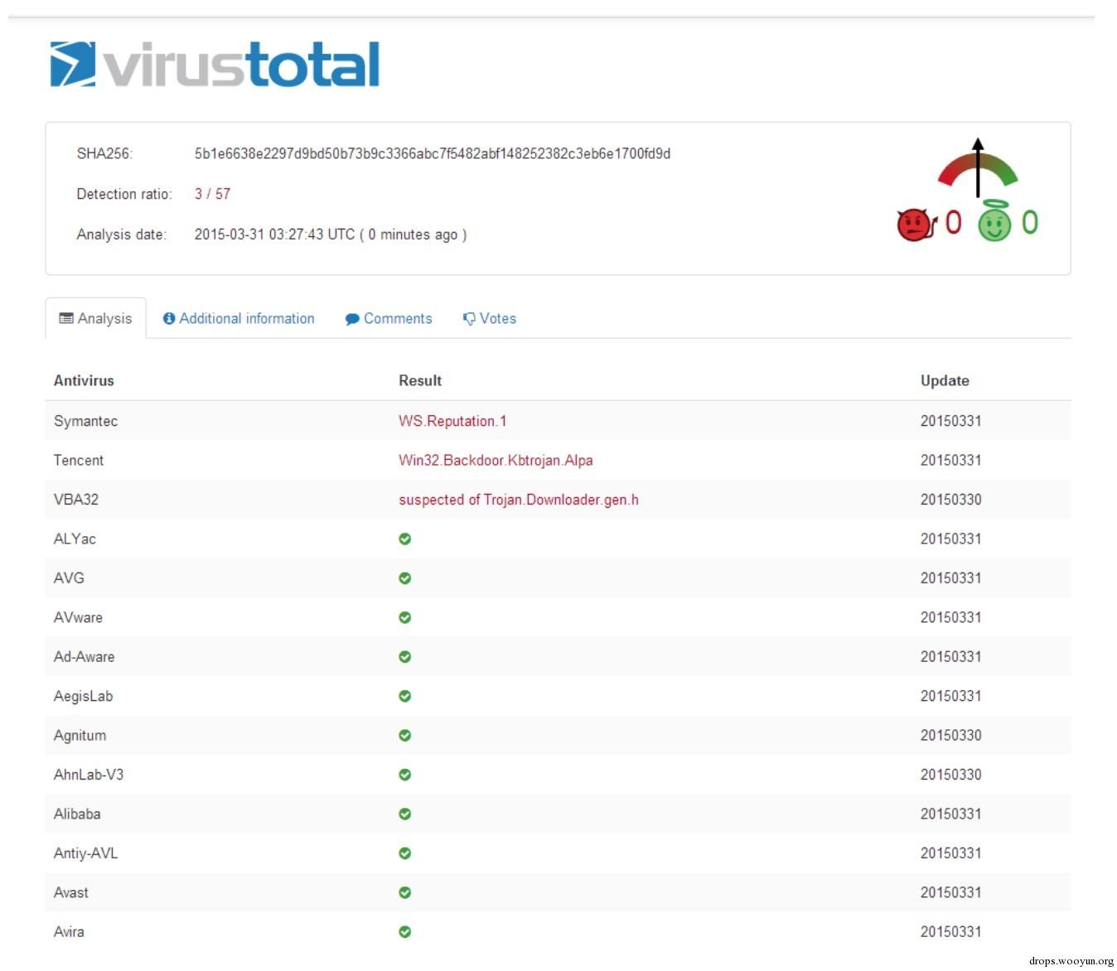
Task: Click the Symantec antivirus name
Action: coord(85,421)
